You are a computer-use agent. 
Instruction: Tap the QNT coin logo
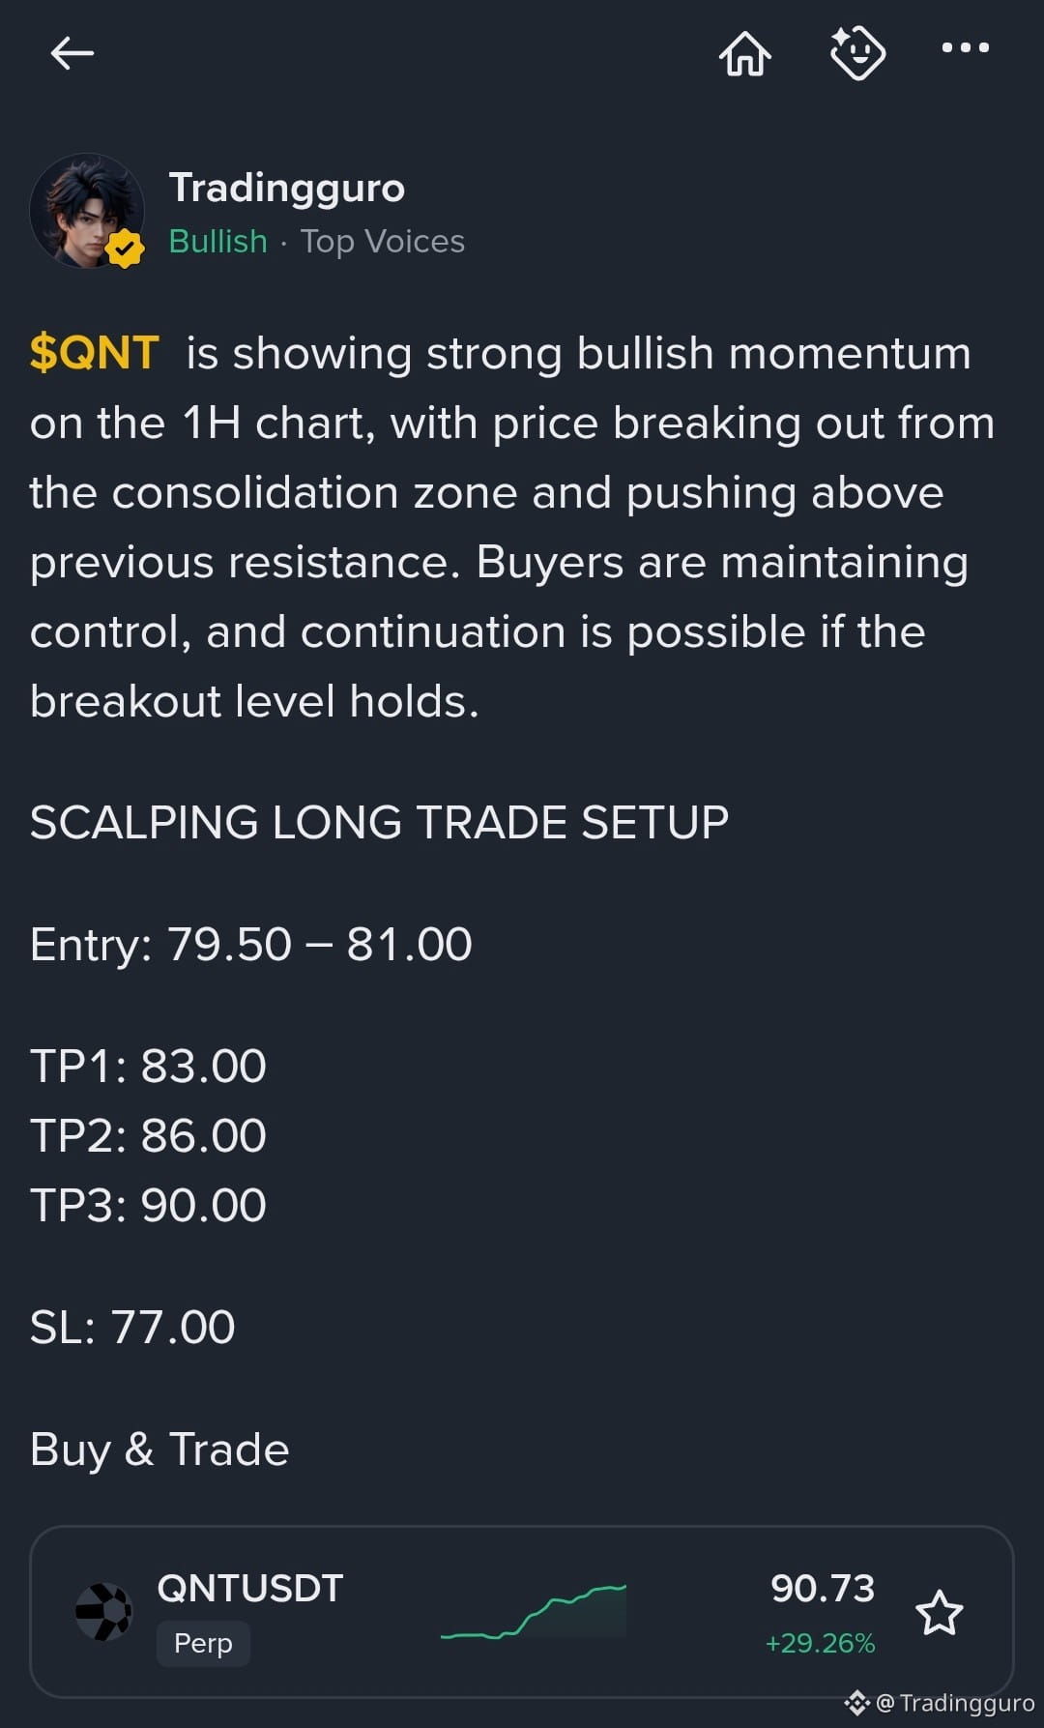tap(104, 1612)
